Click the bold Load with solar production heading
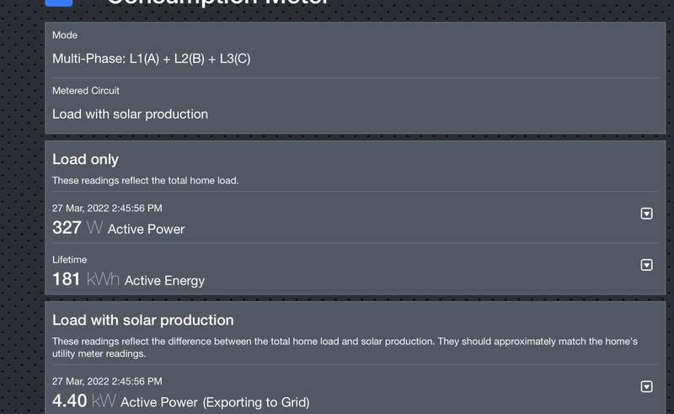 (x=142, y=320)
